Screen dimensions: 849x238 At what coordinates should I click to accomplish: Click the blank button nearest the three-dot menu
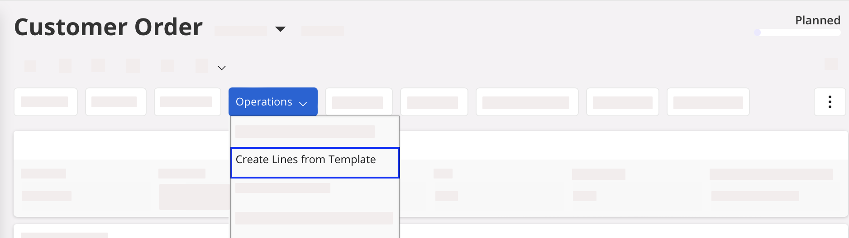[708, 102]
